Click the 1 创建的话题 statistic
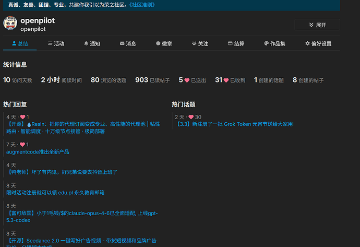Screen dimensions: 360x247 click(x=269, y=80)
